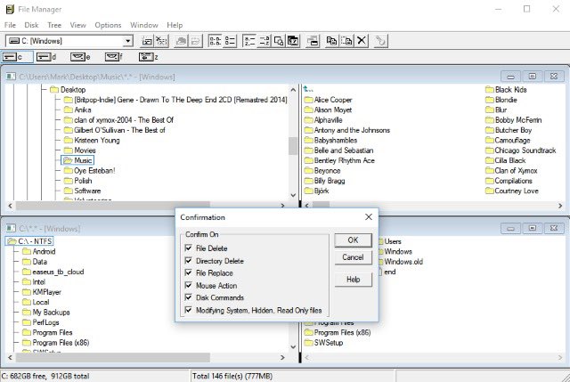570x382 pixels.
Task: Show all file details view icon
Action: pos(230,41)
